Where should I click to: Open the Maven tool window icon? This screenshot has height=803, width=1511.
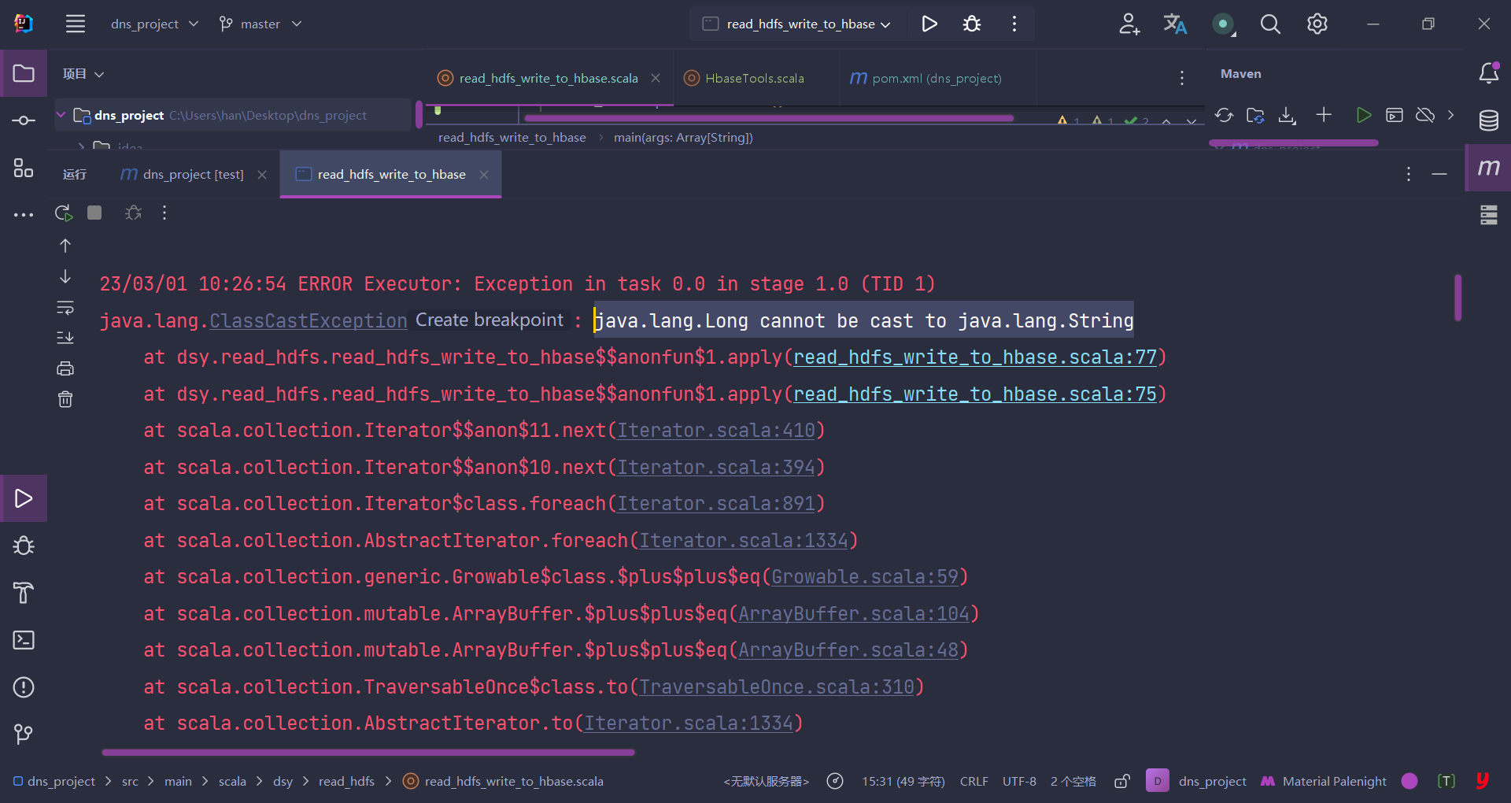(1489, 167)
